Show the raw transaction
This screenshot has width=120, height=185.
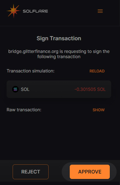(x=99, y=110)
